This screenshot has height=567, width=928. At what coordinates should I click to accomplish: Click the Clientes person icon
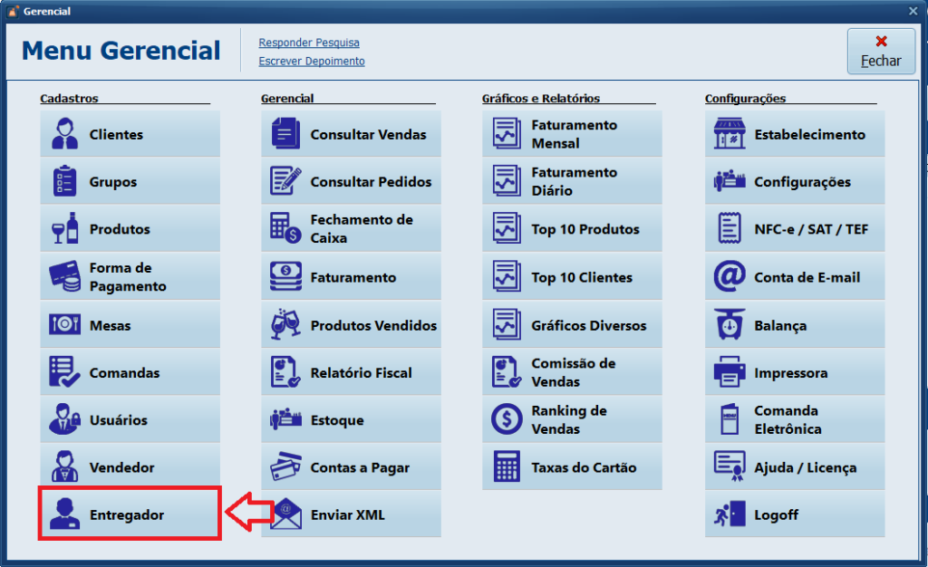pos(64,134)
